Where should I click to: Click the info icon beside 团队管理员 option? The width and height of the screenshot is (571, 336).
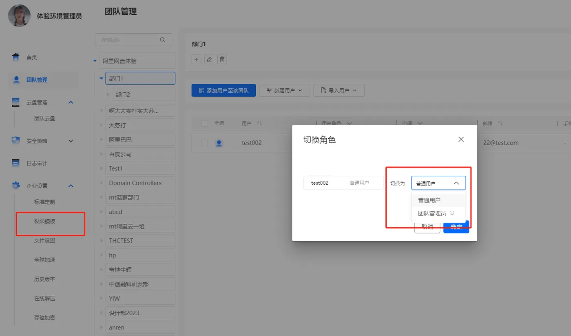point(452,213)
